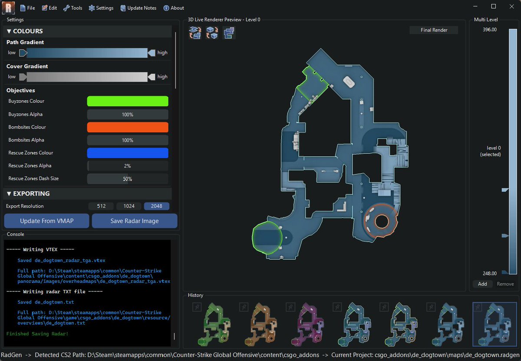Screen dimensions: 521x361
Task: Click the middle level marker on Multi Level bar
Action: [x=505, y=235]
